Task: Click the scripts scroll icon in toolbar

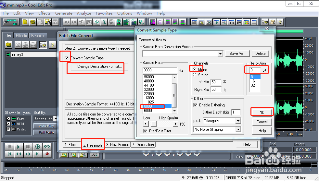Action: (273, 22)
